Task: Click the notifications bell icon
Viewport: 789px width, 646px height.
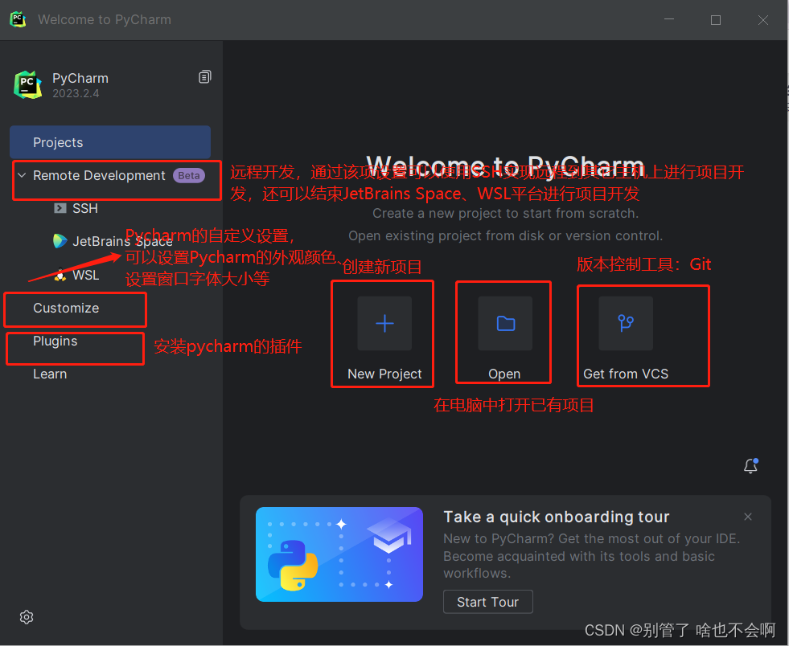Action: pyautogui.click(x=750, y=465)
